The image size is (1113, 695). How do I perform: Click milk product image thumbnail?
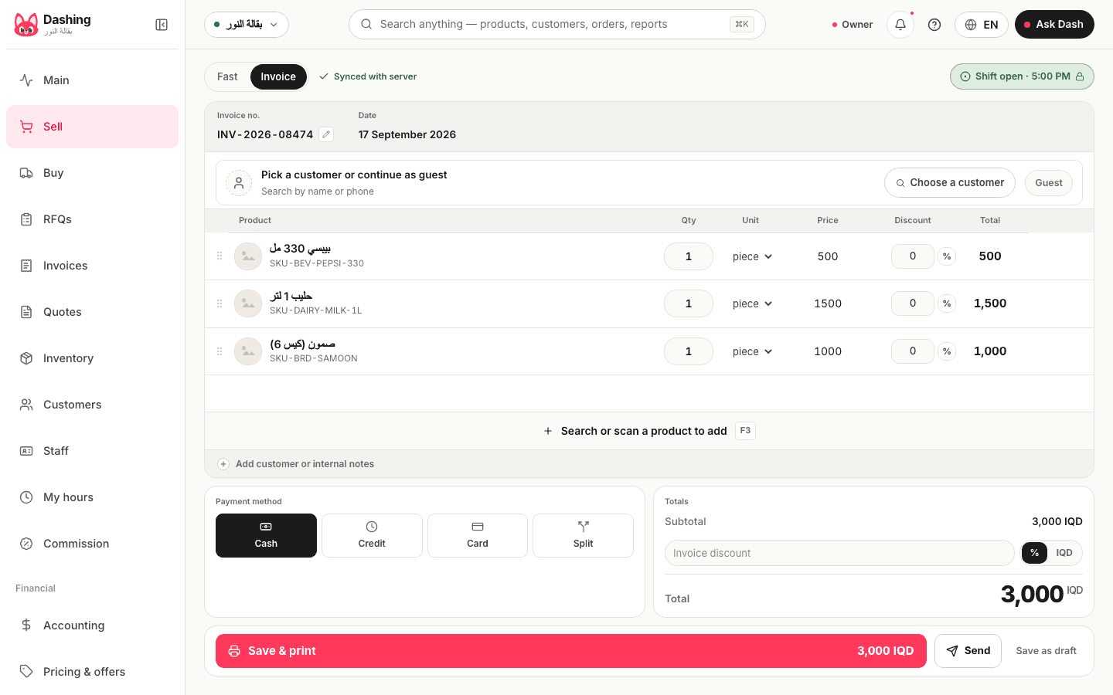pyautogui.click(x=248, y=303)
